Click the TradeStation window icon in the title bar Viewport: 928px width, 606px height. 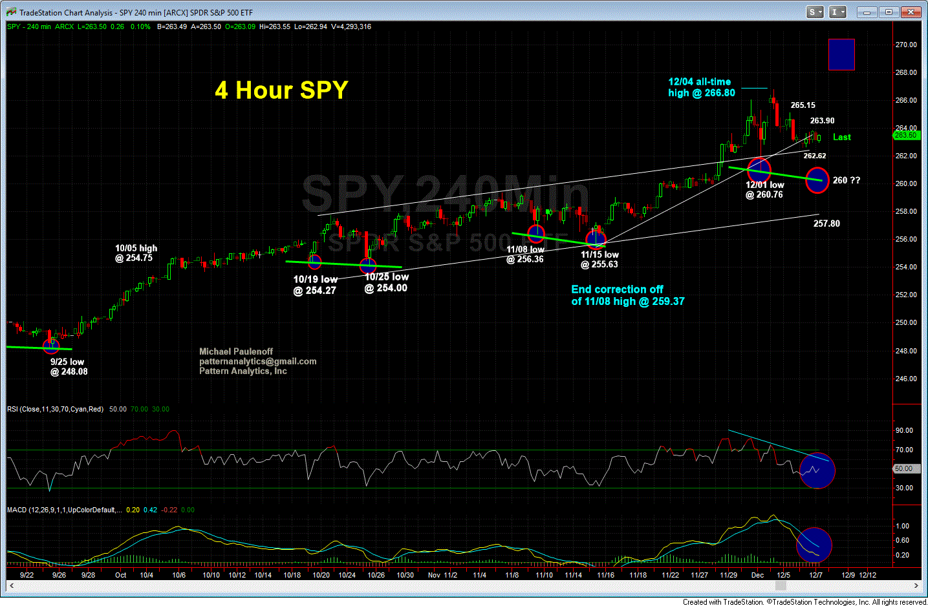pos(10,12)
